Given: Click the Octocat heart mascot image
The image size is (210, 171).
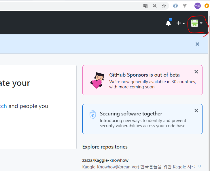Looking at the screenshot, I should coord(97,80).
